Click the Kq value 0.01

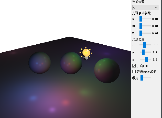click(155, 33)
